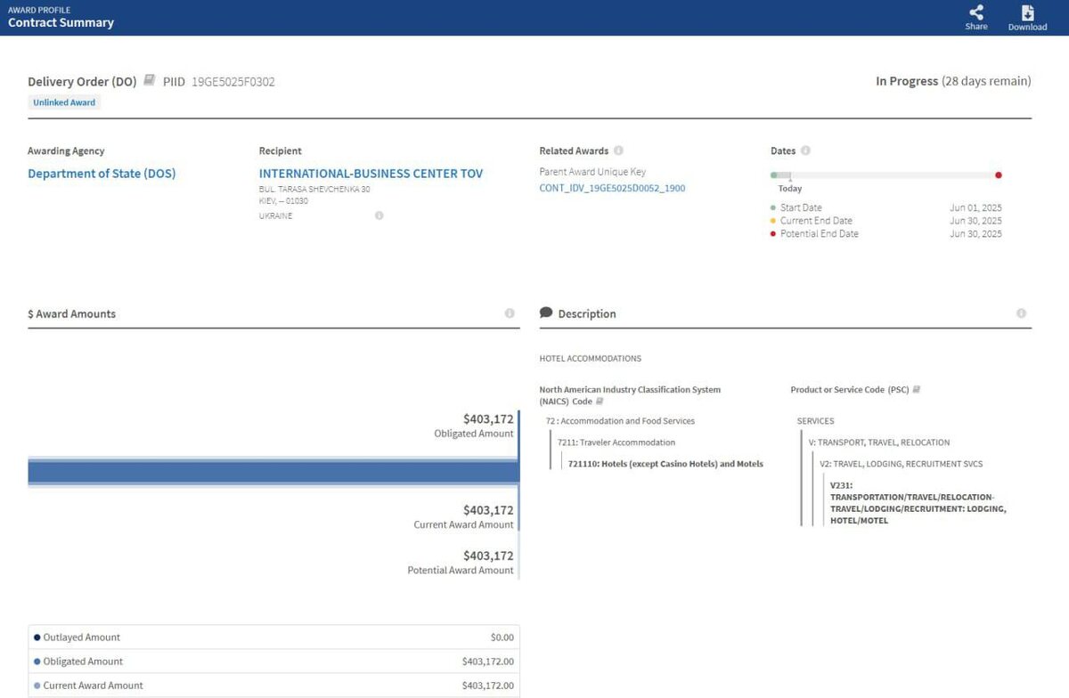Click the Description speech bubble icon
The image size is (1069, 698).
click(x=546, y=312)
